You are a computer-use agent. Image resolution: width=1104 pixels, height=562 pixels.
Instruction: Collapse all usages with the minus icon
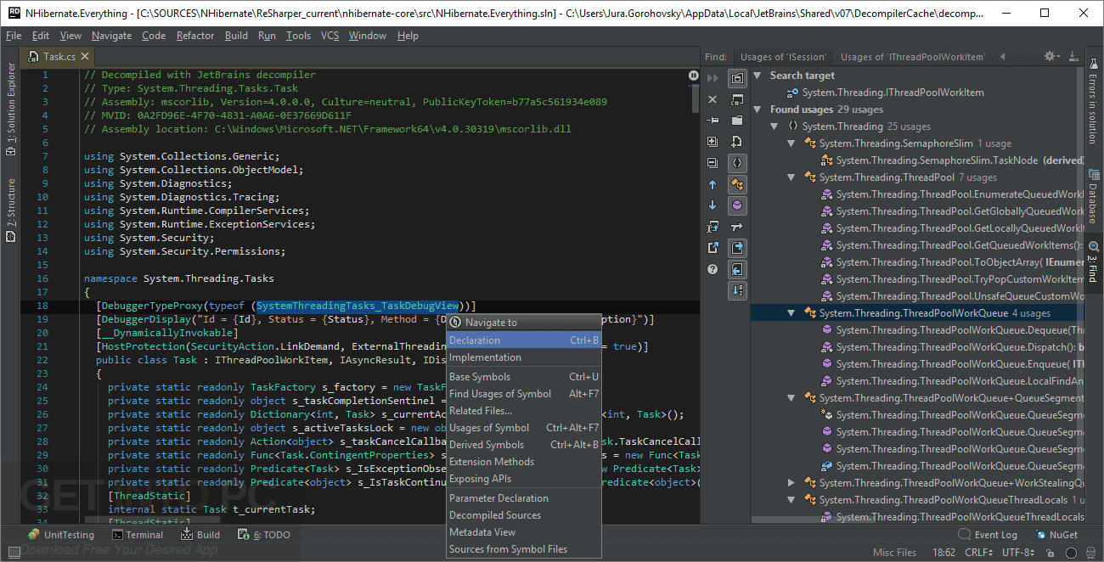713,163
